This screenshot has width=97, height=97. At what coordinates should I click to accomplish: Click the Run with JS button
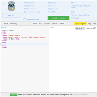pos(80,28)
